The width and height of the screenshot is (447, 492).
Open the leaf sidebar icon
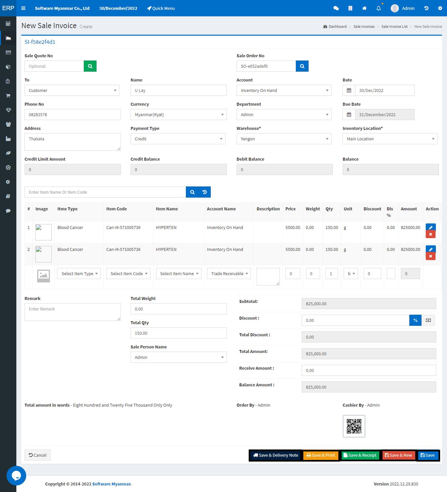click(8, 153)
